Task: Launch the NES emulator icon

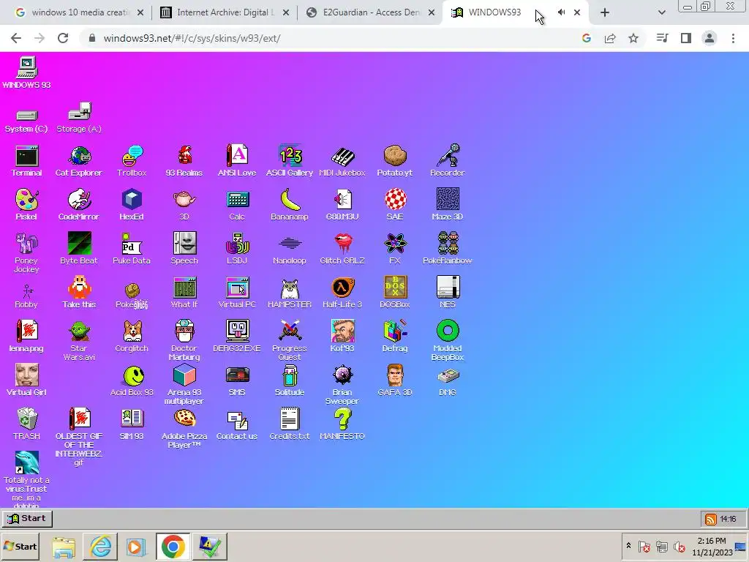Action: pos(448,293)
